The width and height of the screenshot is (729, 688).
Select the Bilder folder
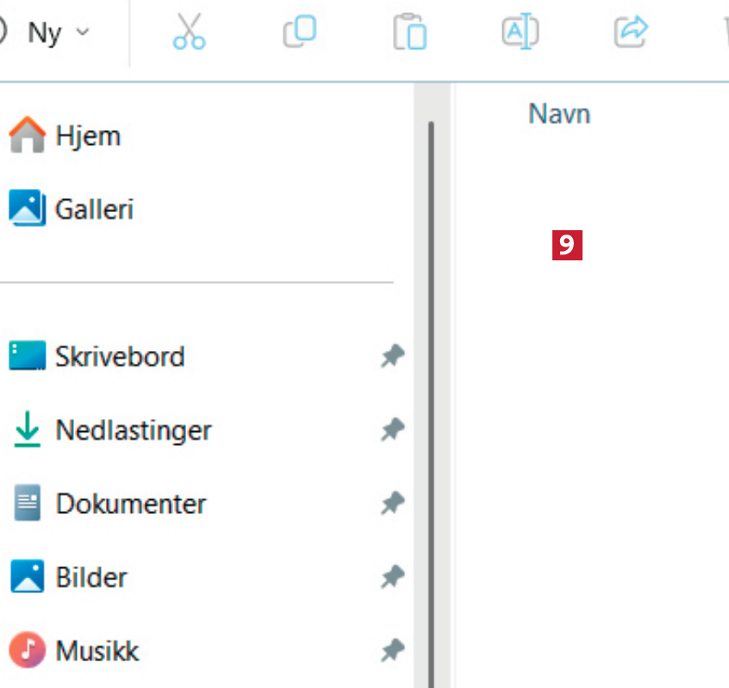click(x=91, y=577)
